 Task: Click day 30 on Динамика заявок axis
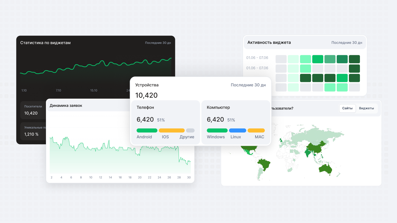(x=189, y=177)
